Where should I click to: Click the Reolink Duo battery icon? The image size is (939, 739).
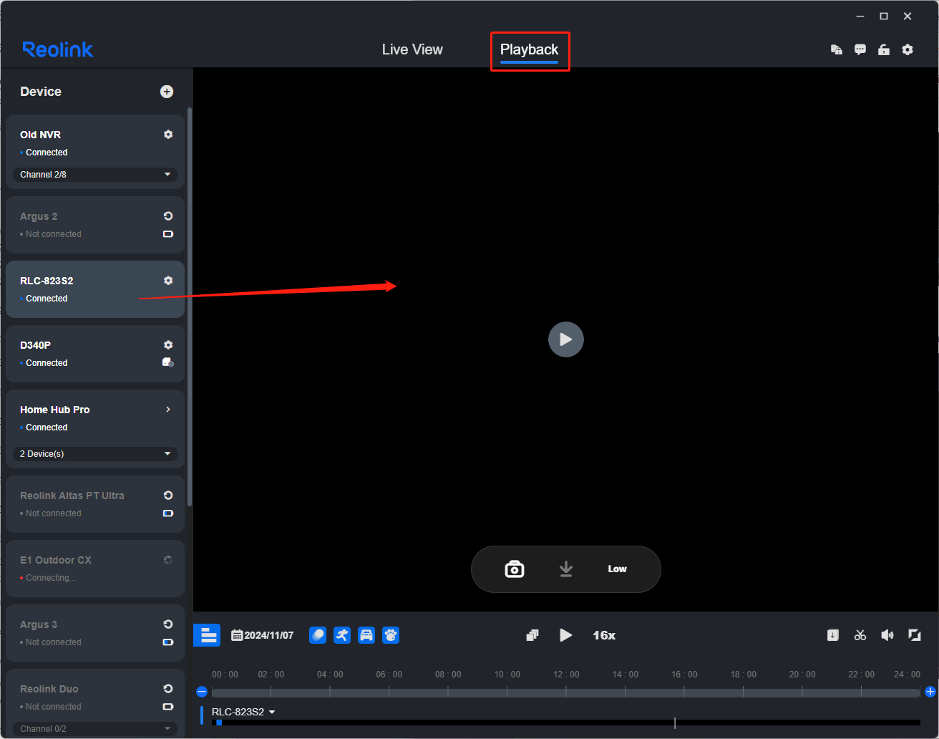(x=168, y=707)
